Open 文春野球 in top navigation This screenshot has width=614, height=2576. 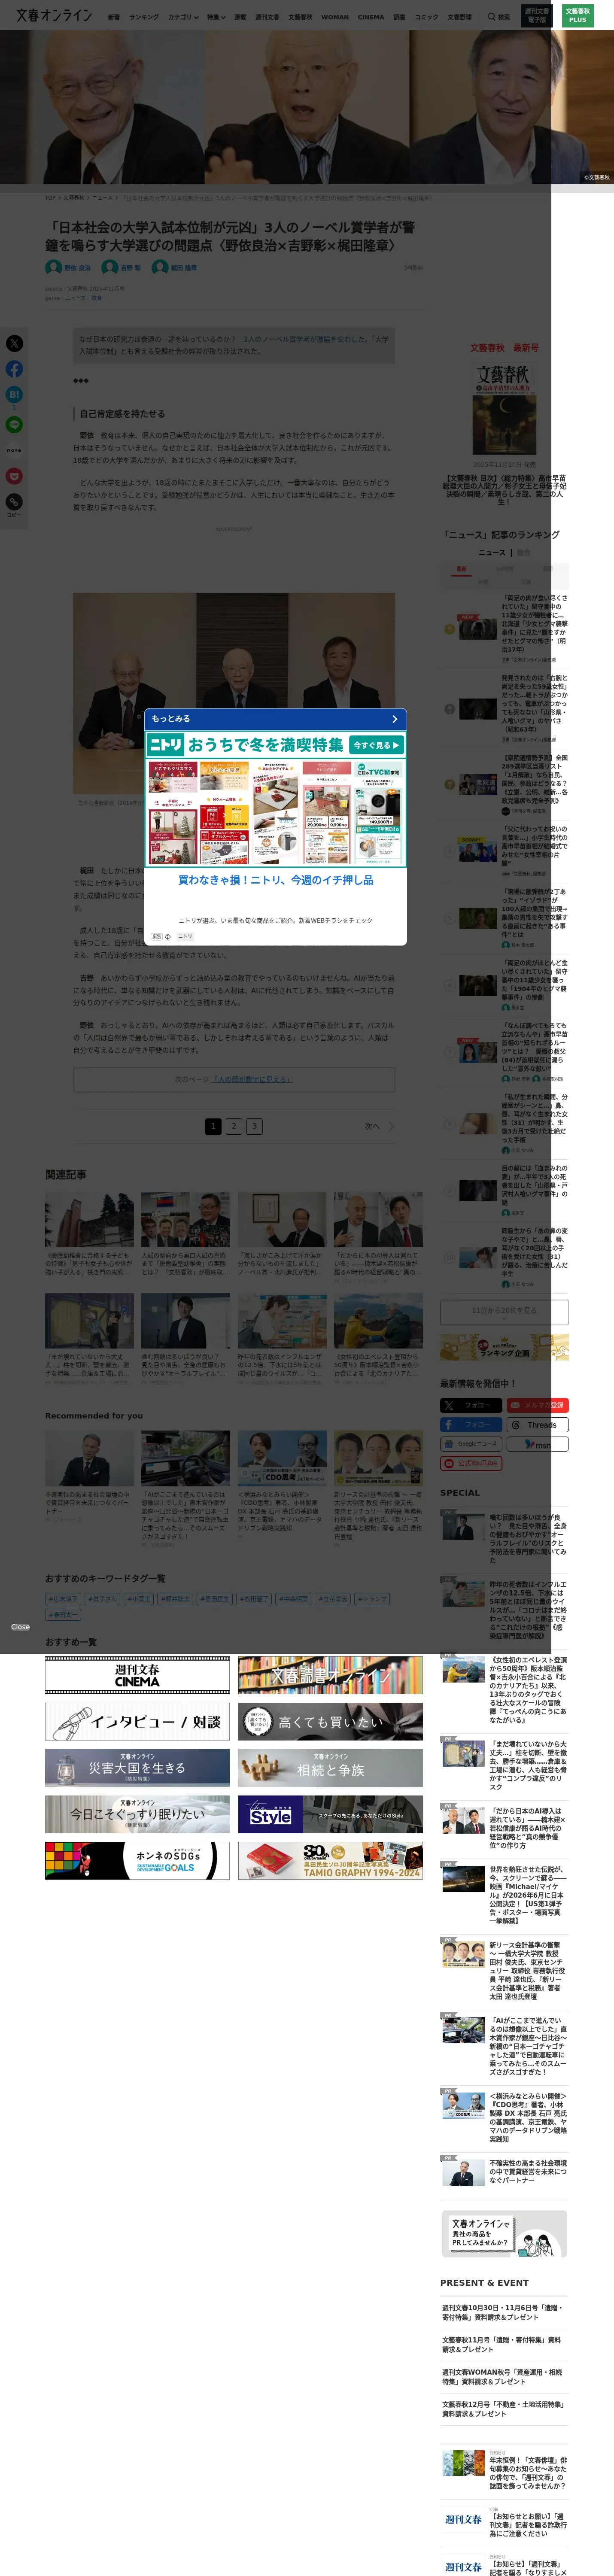(459, 17)
